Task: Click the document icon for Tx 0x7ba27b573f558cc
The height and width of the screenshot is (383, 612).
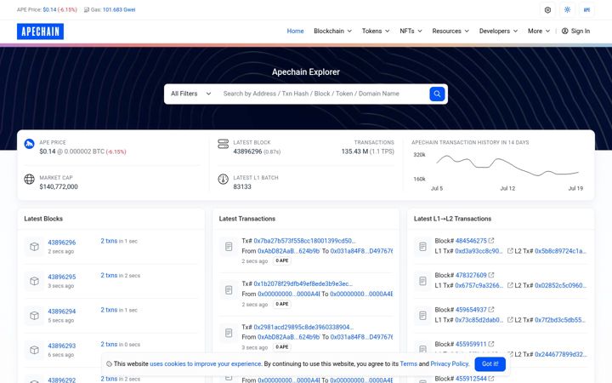Action: coord(229,247)
